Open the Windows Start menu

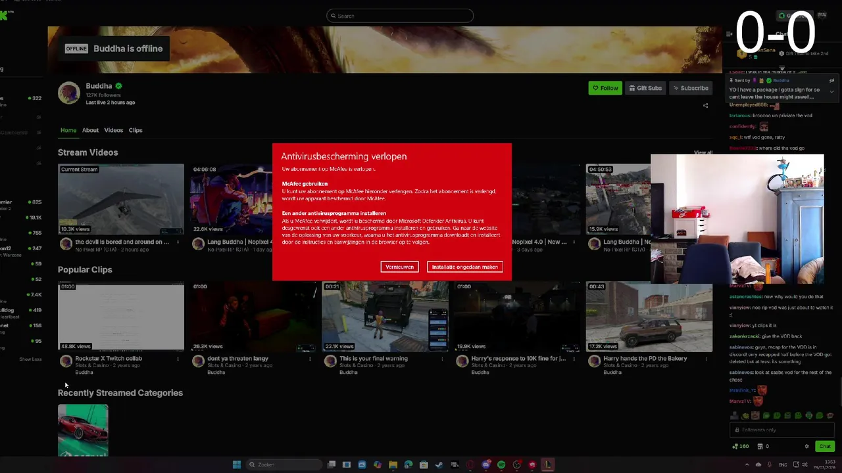[237, 464]
